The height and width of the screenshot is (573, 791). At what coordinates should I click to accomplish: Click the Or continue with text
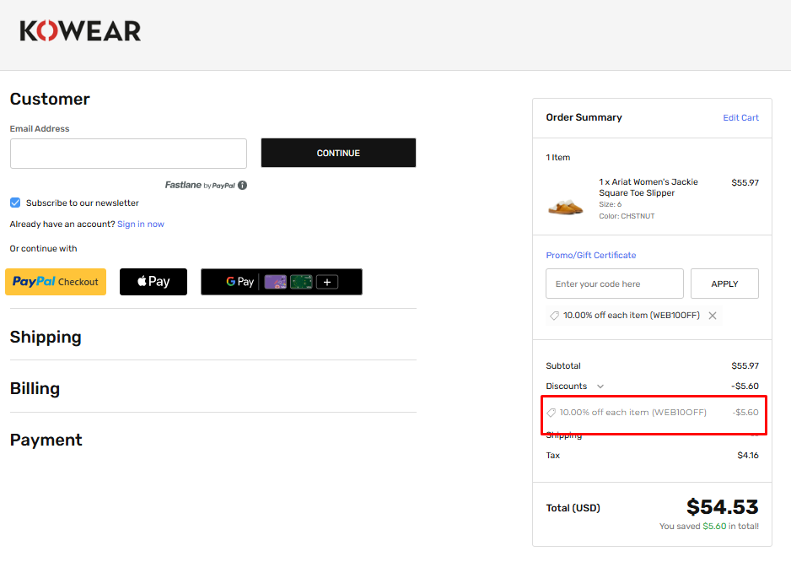43,248
